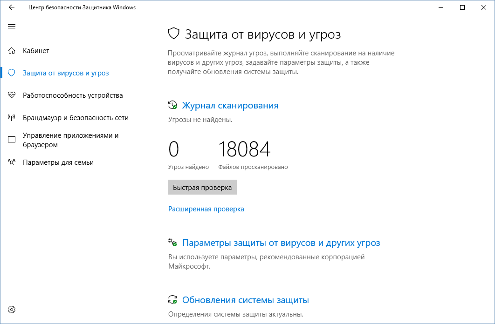Click the shield icon in the sidebar
495x324 pixels.
coord(12,73)
